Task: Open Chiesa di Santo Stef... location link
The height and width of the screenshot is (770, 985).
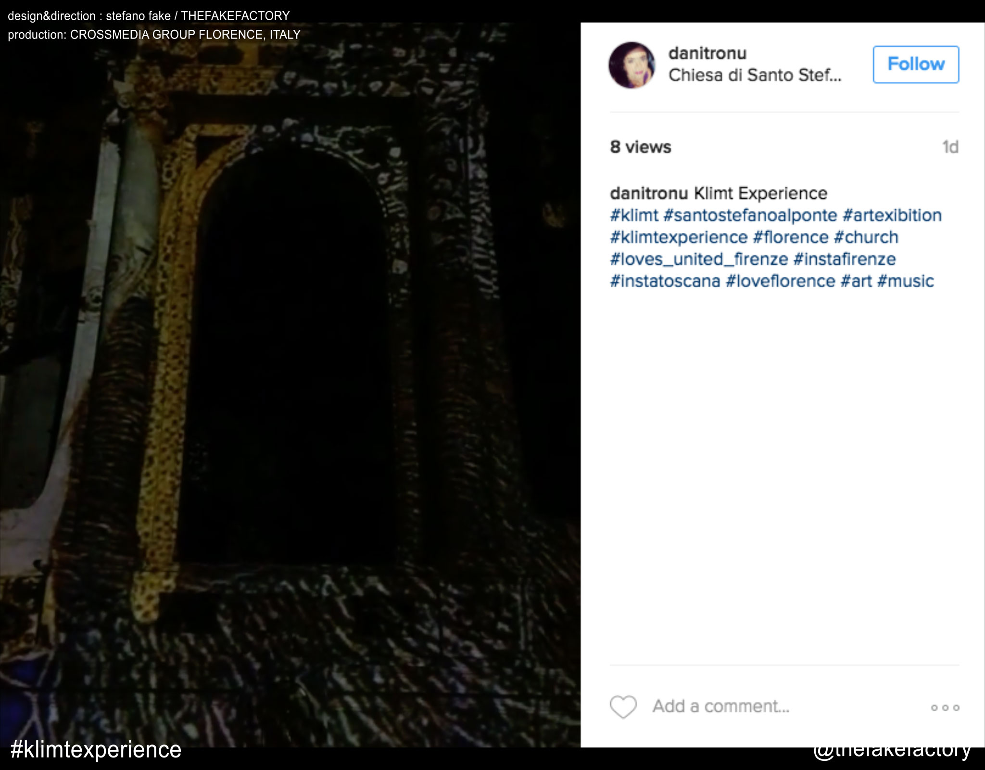Action: [x=755, y=75]
